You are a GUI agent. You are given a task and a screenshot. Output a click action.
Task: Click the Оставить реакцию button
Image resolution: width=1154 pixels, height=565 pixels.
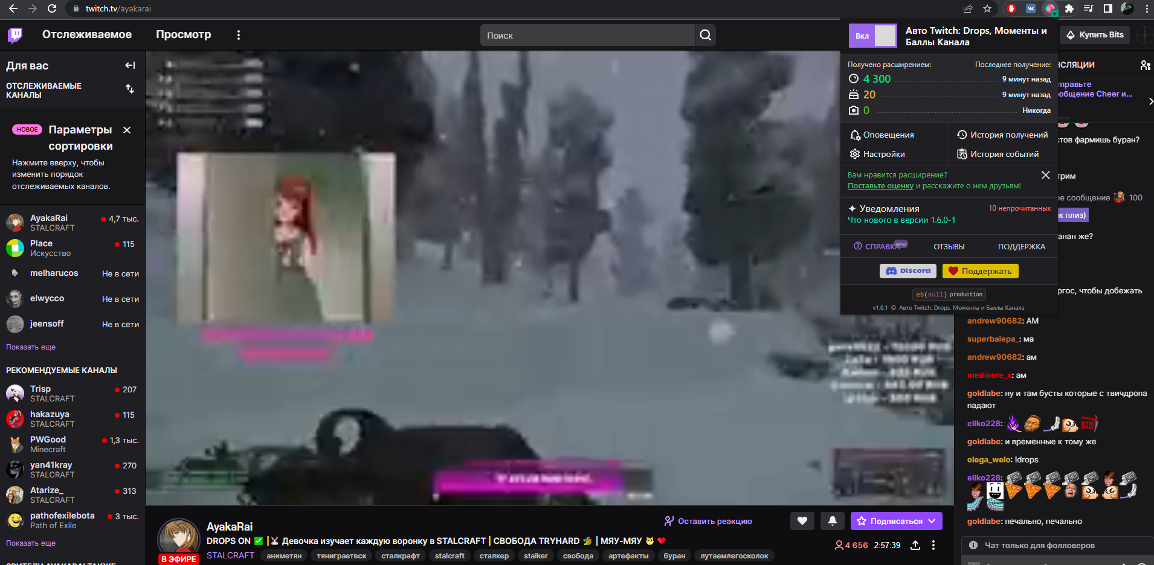(708, 521)
